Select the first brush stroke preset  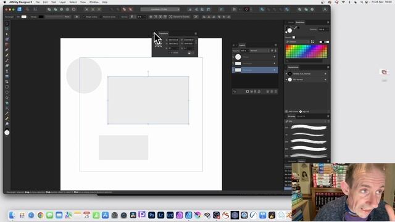[x=309, y=128]
